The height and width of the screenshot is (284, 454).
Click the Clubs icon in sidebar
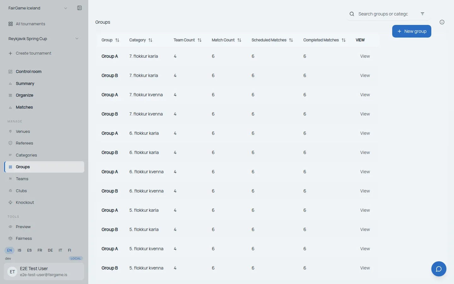click(10, 191)
